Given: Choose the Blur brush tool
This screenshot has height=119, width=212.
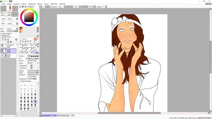Looking at the screenshot, I should (35, 52).
